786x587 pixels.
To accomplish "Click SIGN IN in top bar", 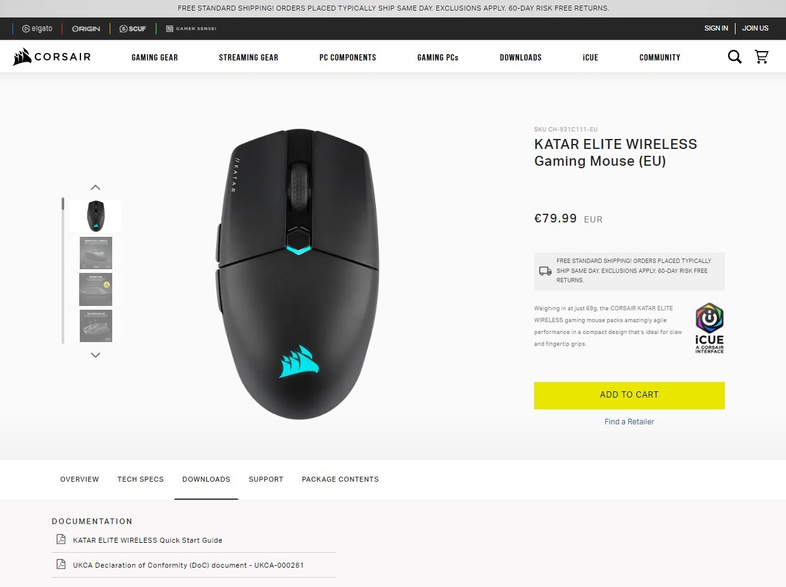I will [x=716, y=29].
